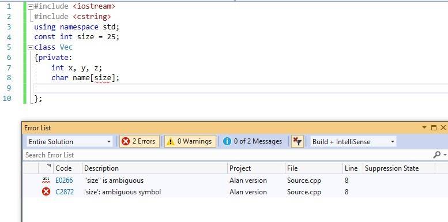Click the const int size = 25 line
This screenshot has height=222, width=448.
pos(77,37)
